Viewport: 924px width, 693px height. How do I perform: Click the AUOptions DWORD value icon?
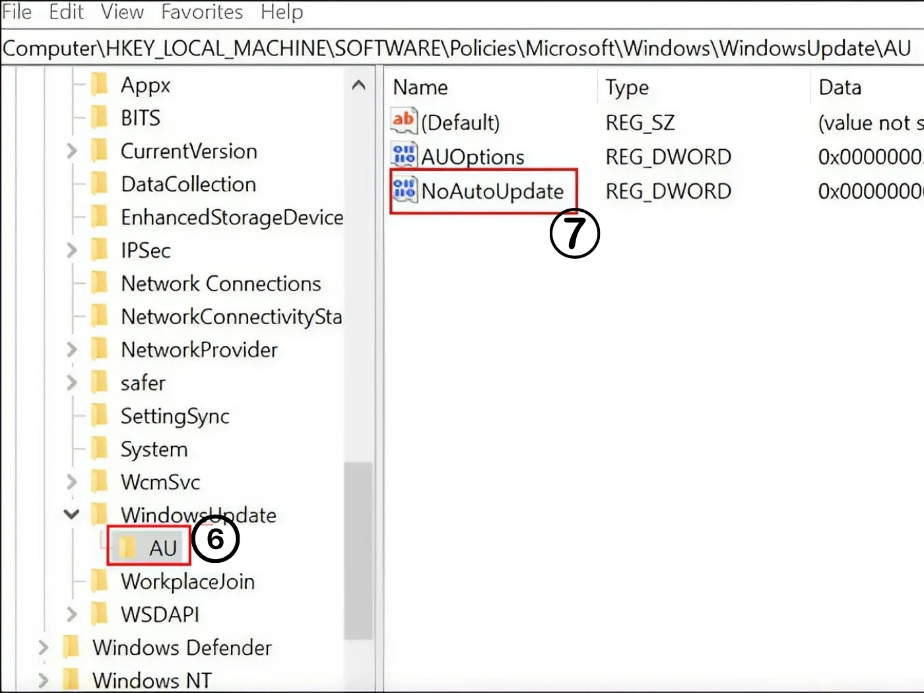pyautogui.click(x=404, y=156)
